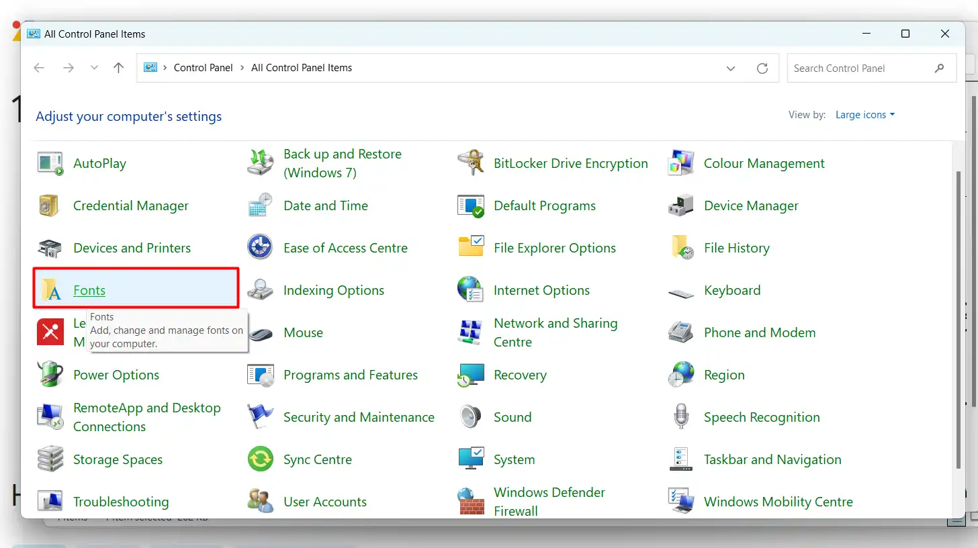Open the Phone and Modem icon

[x=681, y=332]
